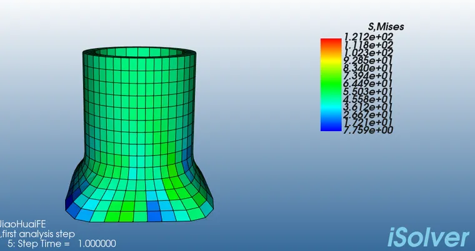Pick the cyan band of the color bar

(329, 107)
